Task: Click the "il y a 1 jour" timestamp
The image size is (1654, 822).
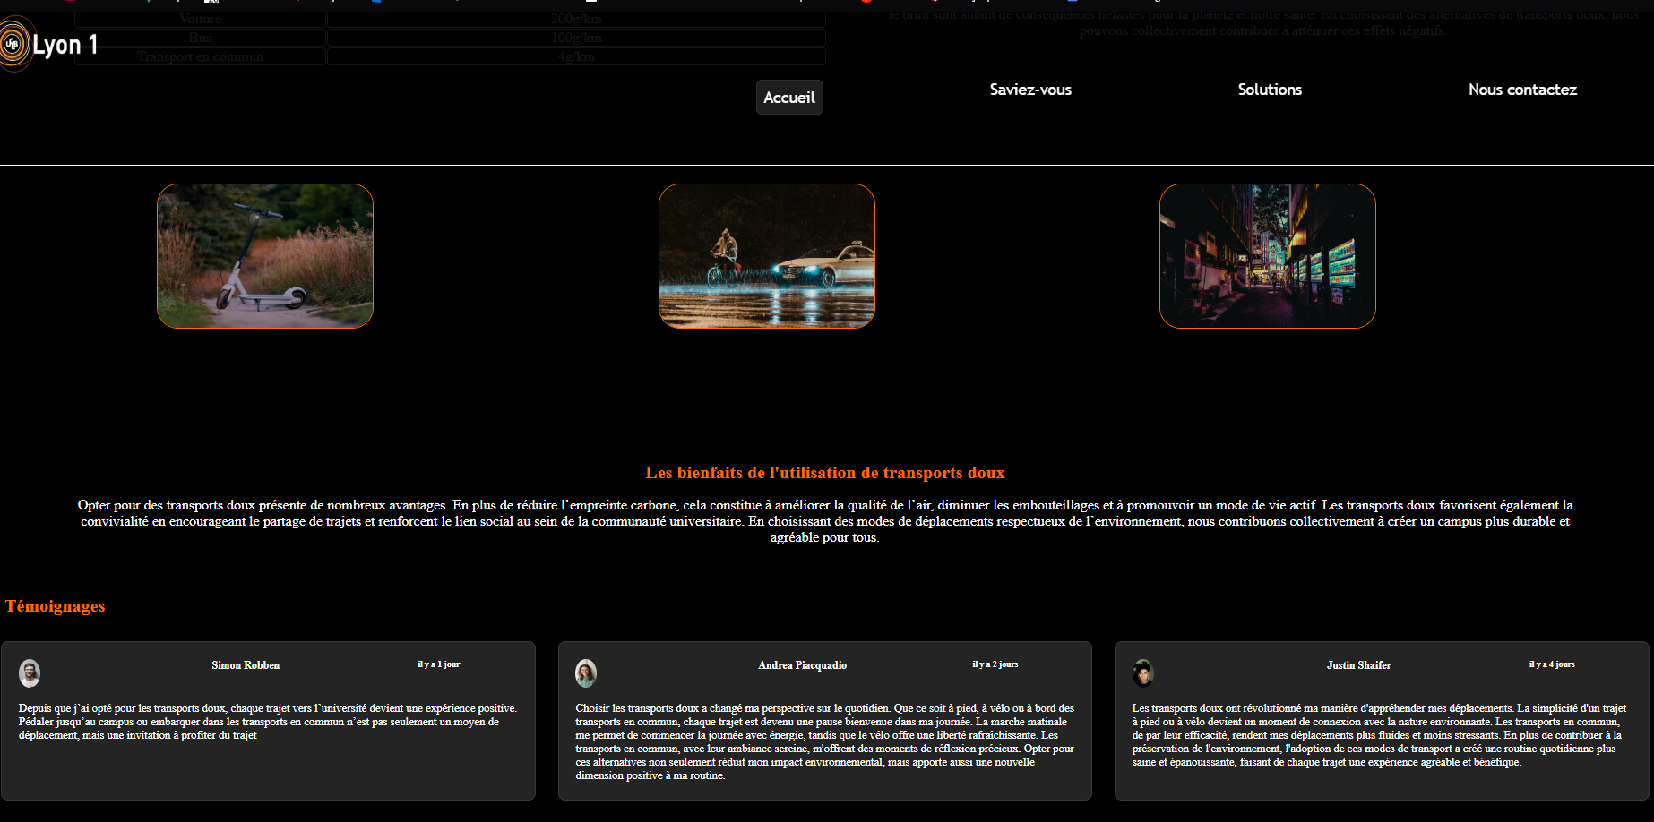Action: coord(438,664)
